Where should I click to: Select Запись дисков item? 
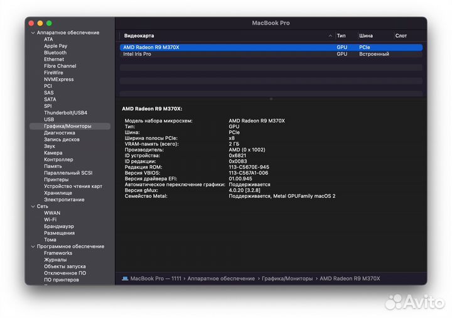tap(62, 140)
